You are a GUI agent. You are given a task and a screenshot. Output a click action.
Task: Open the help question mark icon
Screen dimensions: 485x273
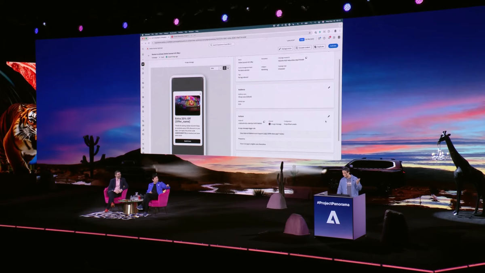(x=324, y=38)
